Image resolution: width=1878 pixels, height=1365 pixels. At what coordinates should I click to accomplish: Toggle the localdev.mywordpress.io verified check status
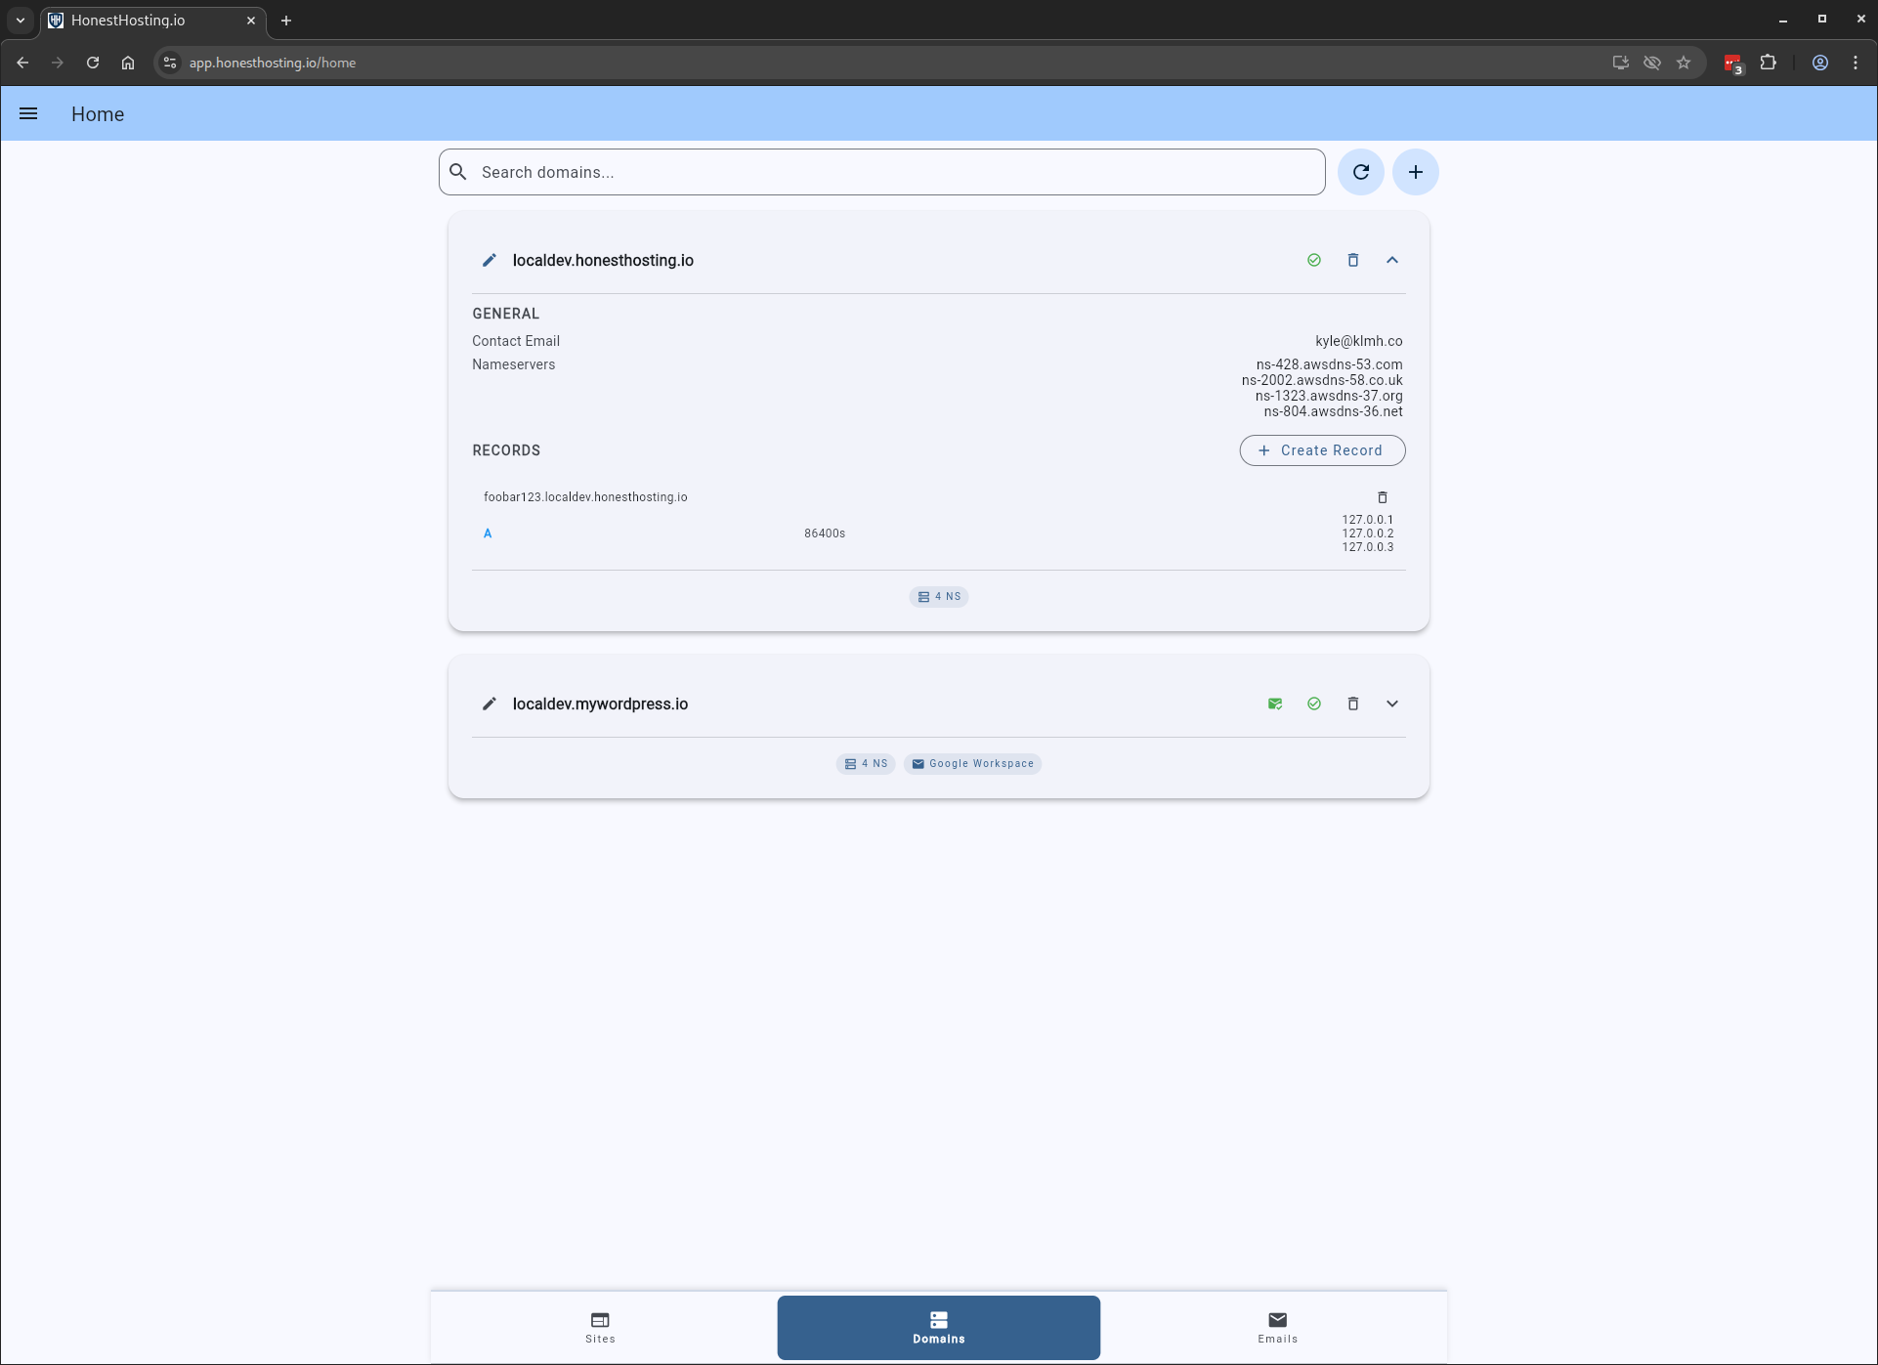point(1313,704)
